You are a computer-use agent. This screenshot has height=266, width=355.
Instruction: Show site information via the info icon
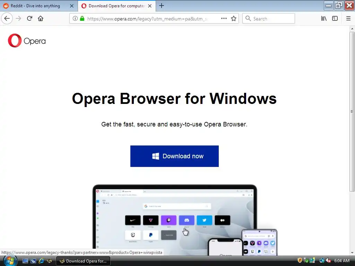coord(75,19)
